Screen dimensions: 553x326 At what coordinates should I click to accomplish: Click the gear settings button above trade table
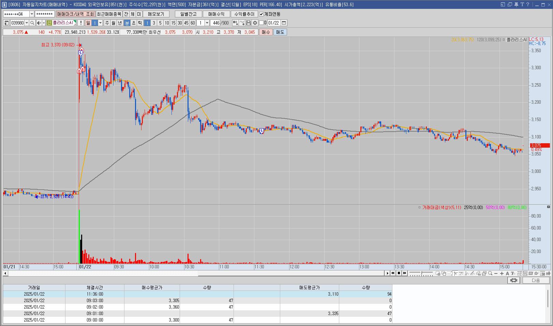tap(514, 280)
